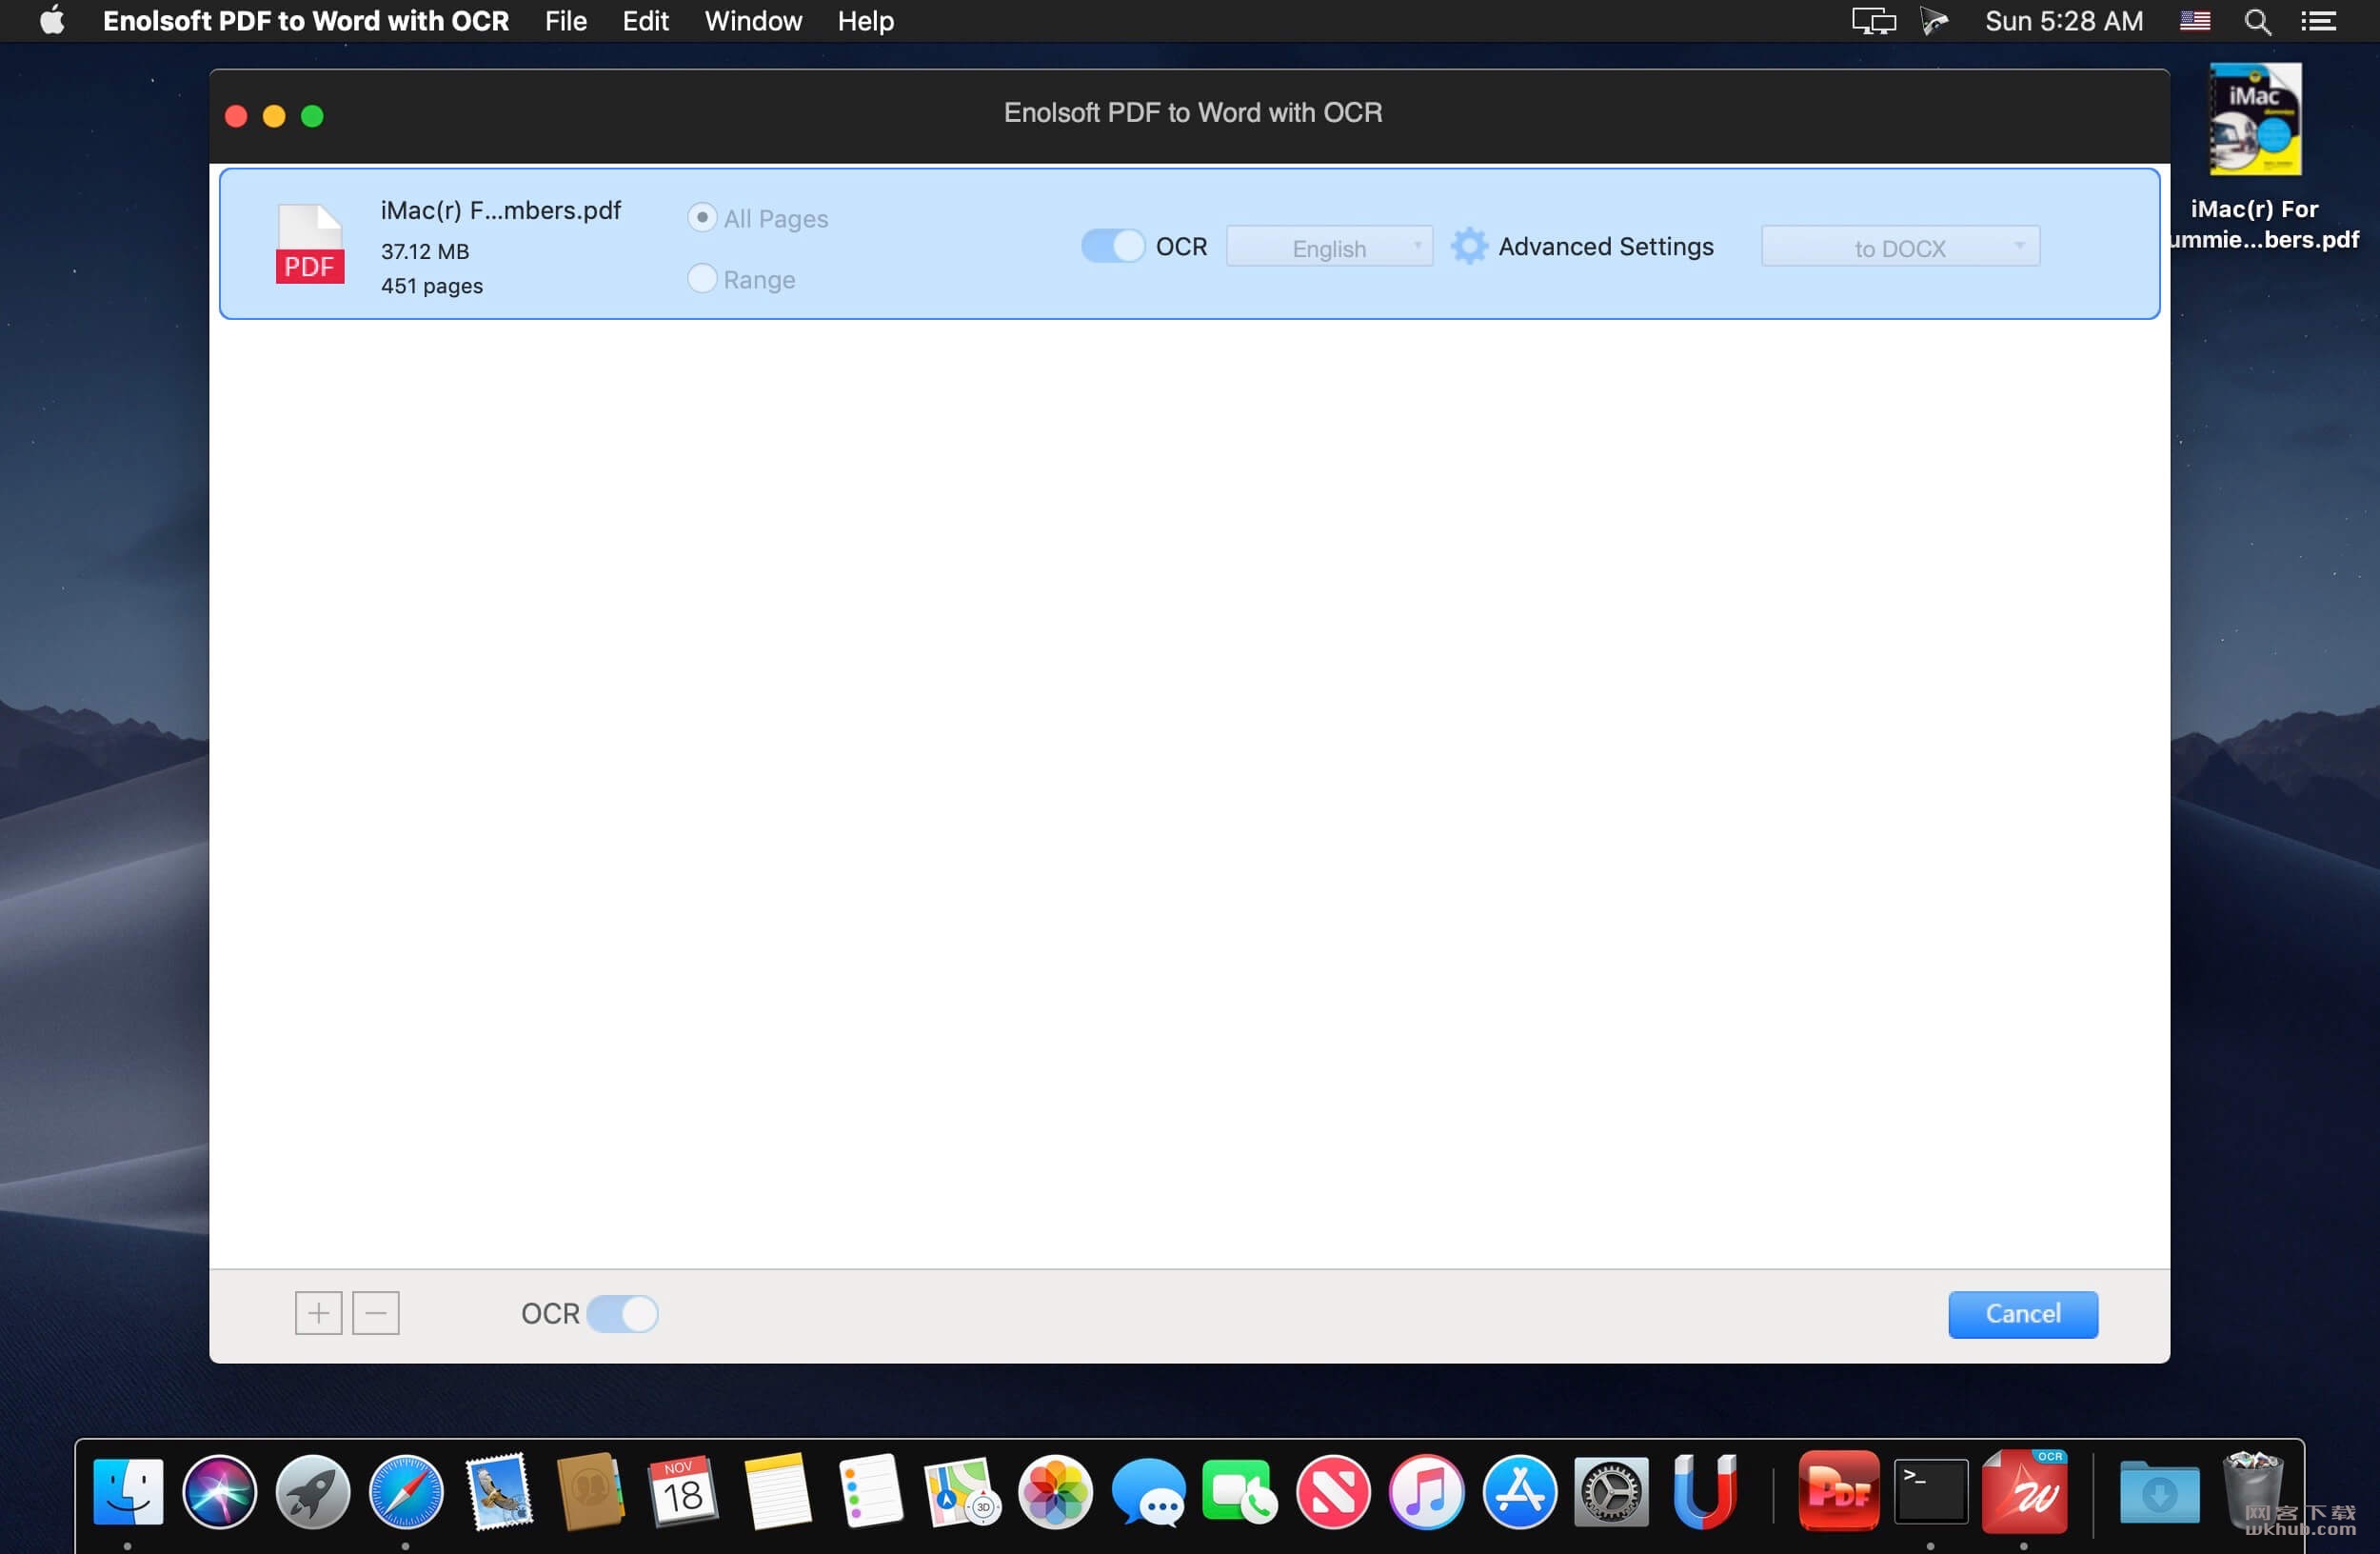Screen dimensions: 2380x1554
Task: Open Messages in the dock
Action: 1148,1492
